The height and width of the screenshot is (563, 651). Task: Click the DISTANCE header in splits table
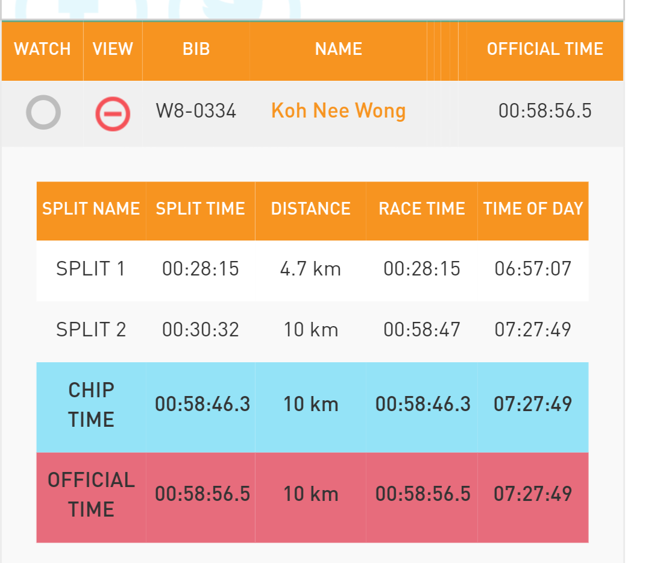(x=310, y=209)
